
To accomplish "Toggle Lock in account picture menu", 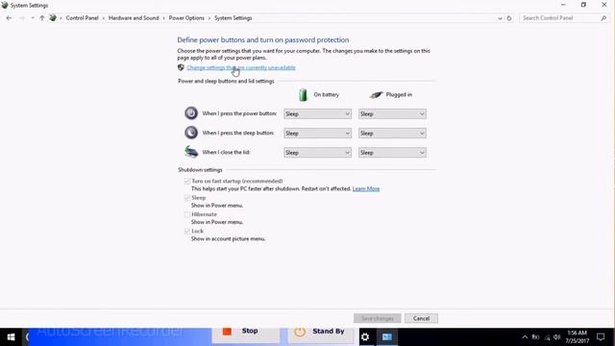I will tap(187, 231).
